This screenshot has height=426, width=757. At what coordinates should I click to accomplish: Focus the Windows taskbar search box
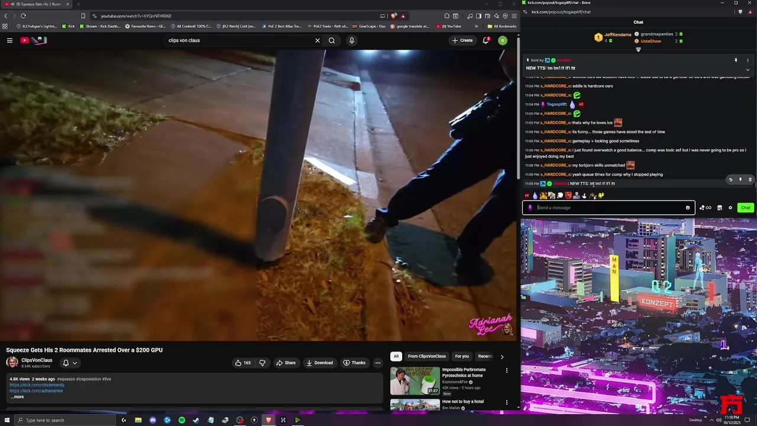pos(65,420)
